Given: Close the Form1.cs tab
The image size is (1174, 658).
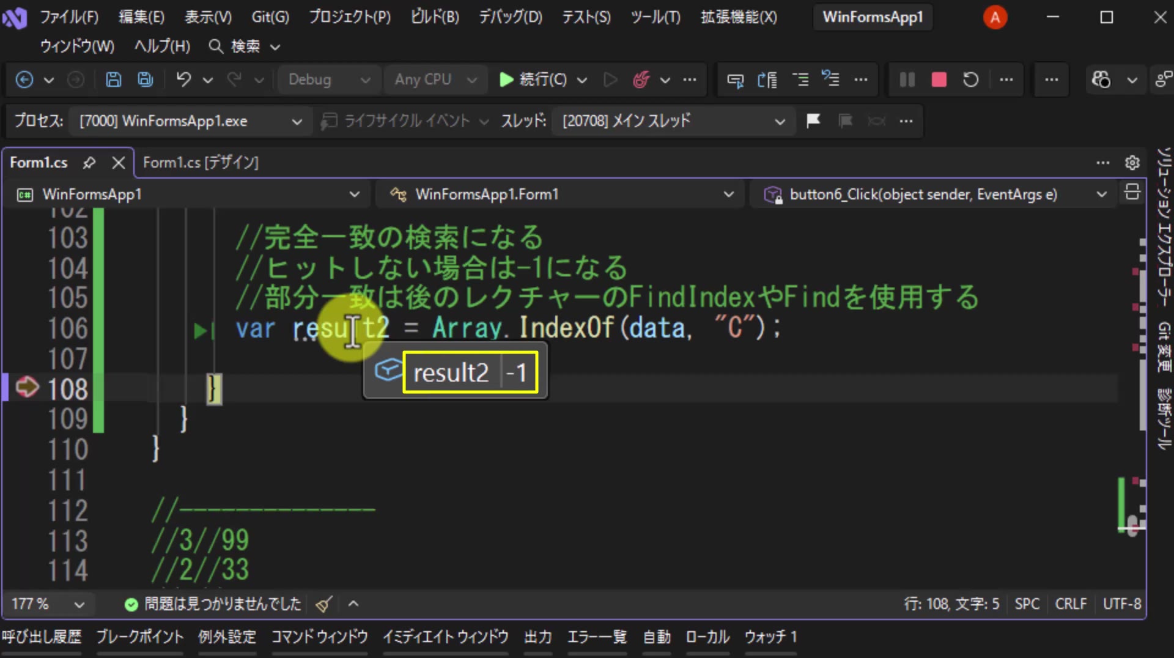Looking at the screenshot, I should pyautogui.click(x=119, y=163).
